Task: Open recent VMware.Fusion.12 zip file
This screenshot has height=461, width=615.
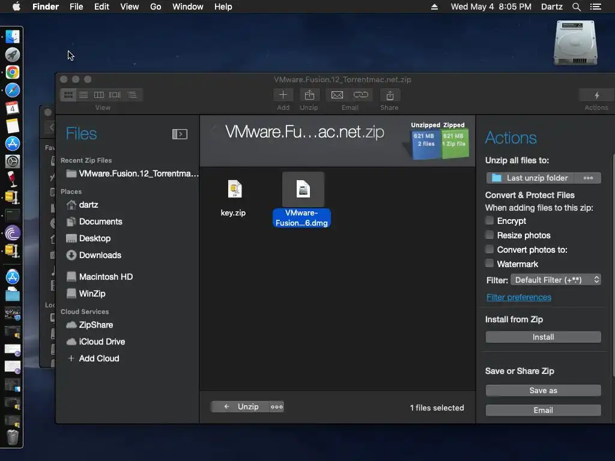Action: pyautogui.click(x=133, y=173)
